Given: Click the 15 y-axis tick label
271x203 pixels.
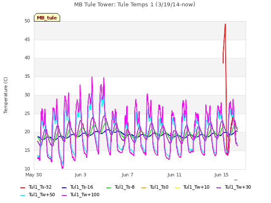Looking at the screenshot, I should (x=27, y=151).
